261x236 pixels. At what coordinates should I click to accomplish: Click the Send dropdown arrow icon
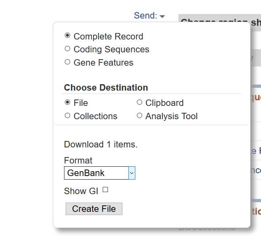(x=162, y=16)
